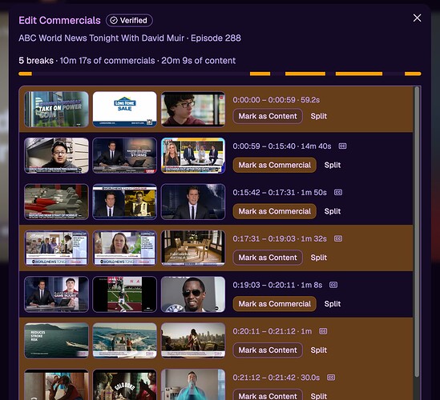Select the second commercial break on the timeline bar
Viewport: 440px width, 400px height.
pyautogui.click(x=260, y=74)
